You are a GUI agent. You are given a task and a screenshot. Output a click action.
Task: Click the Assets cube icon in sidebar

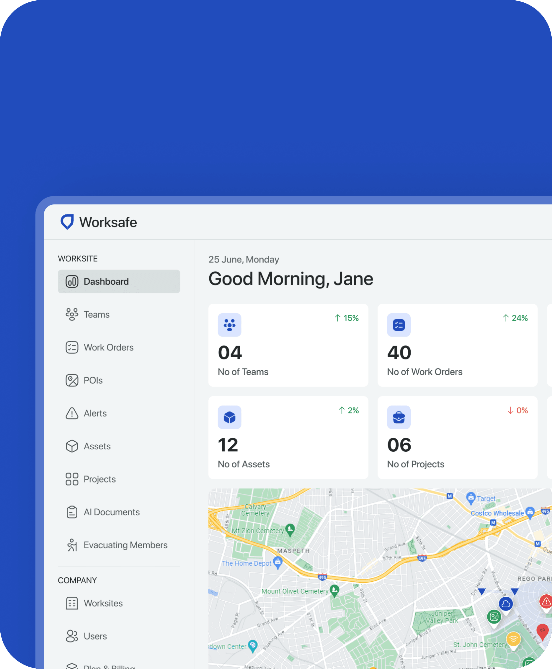72,446
